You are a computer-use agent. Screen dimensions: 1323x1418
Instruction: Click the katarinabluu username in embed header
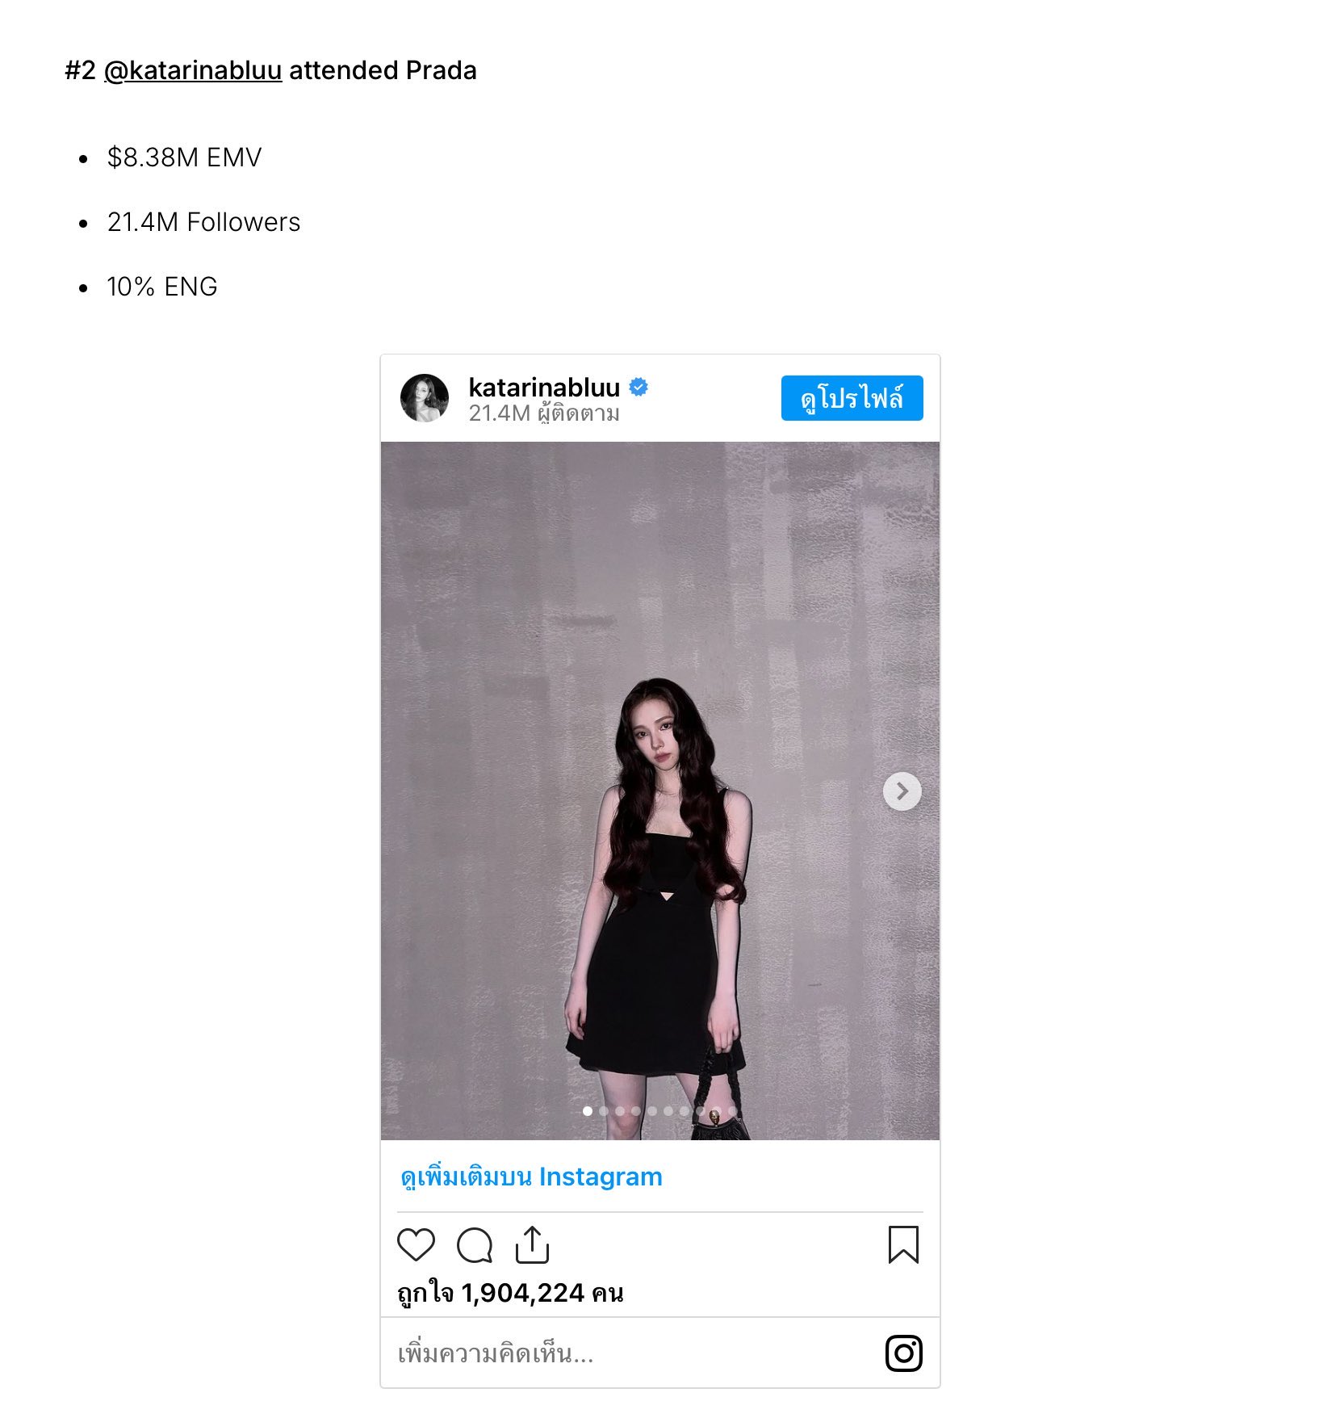(x=544, y=388)
